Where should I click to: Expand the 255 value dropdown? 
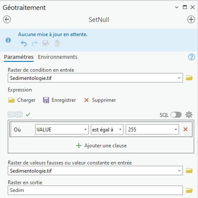pos(176,129)
